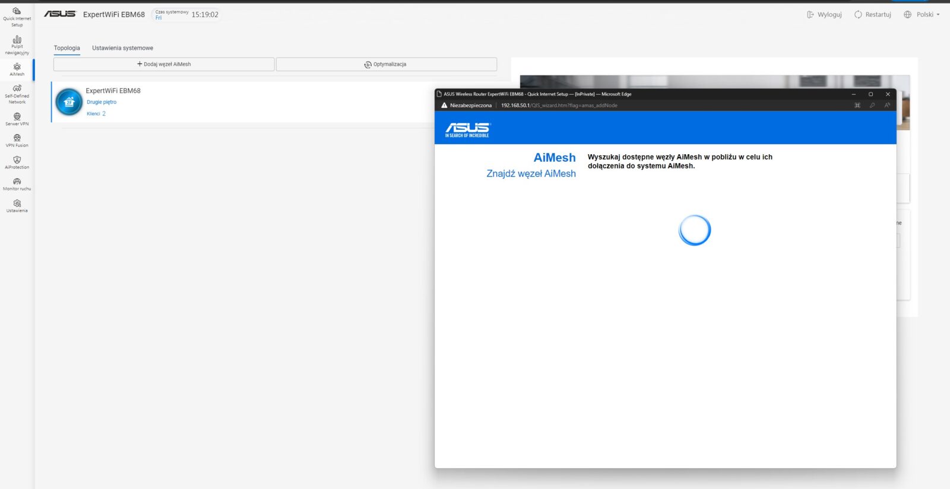
Task: Switch to Topologia tab
Action: pos(66,48)
